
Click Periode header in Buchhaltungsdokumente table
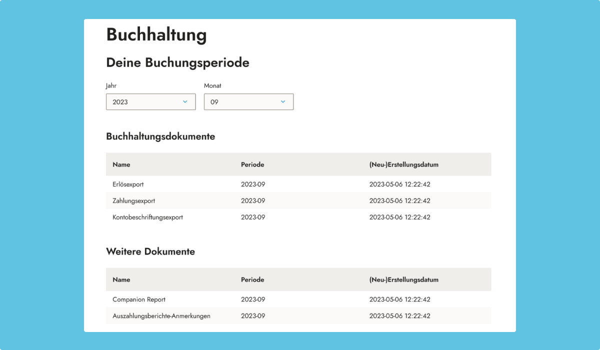point(252,164)
